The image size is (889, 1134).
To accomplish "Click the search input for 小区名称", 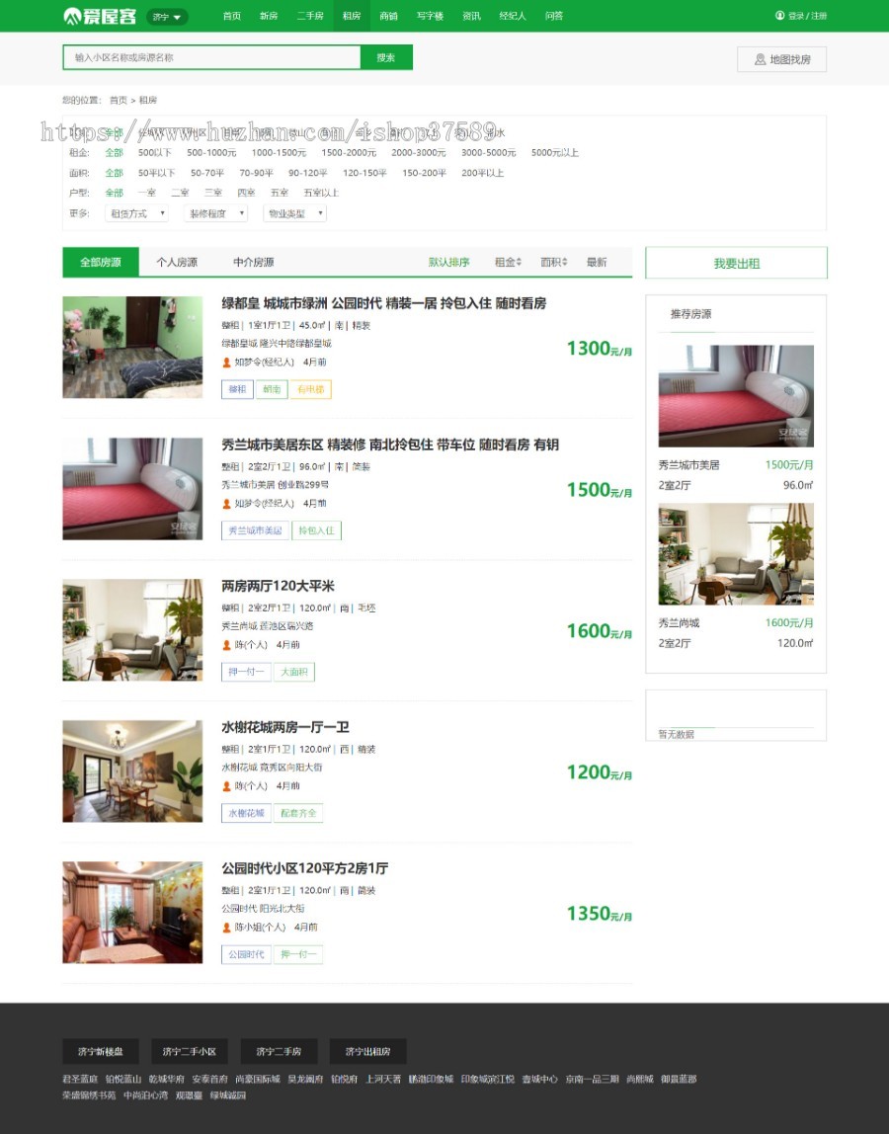I will [x=212, y=57].
